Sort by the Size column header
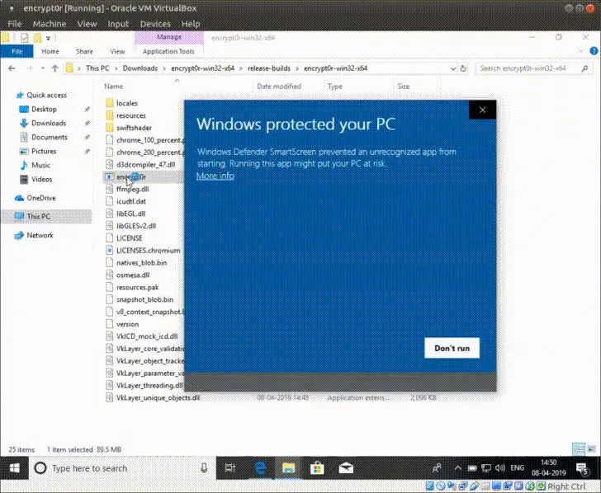The image size is (601, 493). click(403, 87)
